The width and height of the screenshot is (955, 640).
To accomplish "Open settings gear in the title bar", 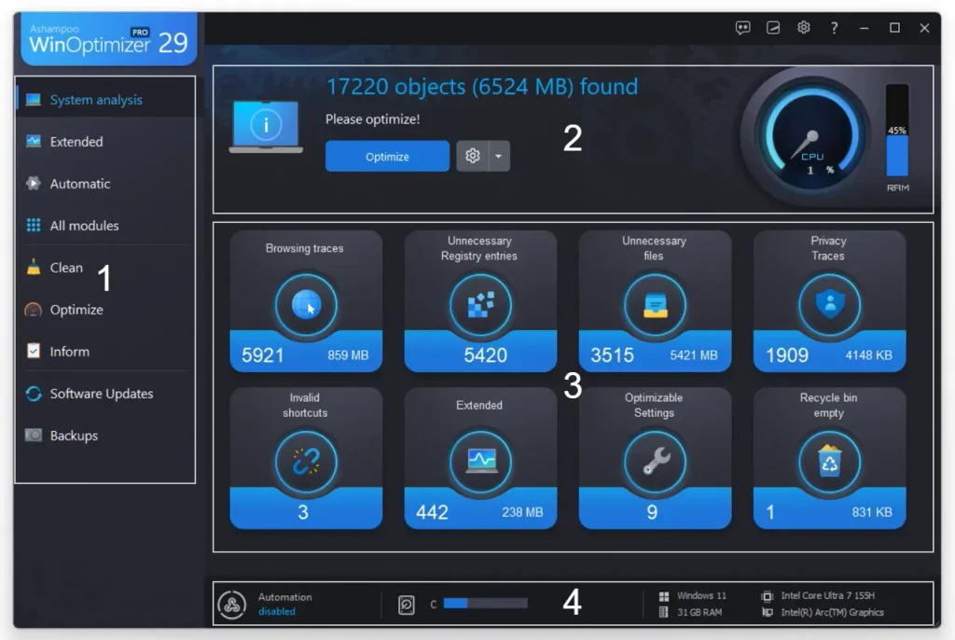I will tap(803, 27).
